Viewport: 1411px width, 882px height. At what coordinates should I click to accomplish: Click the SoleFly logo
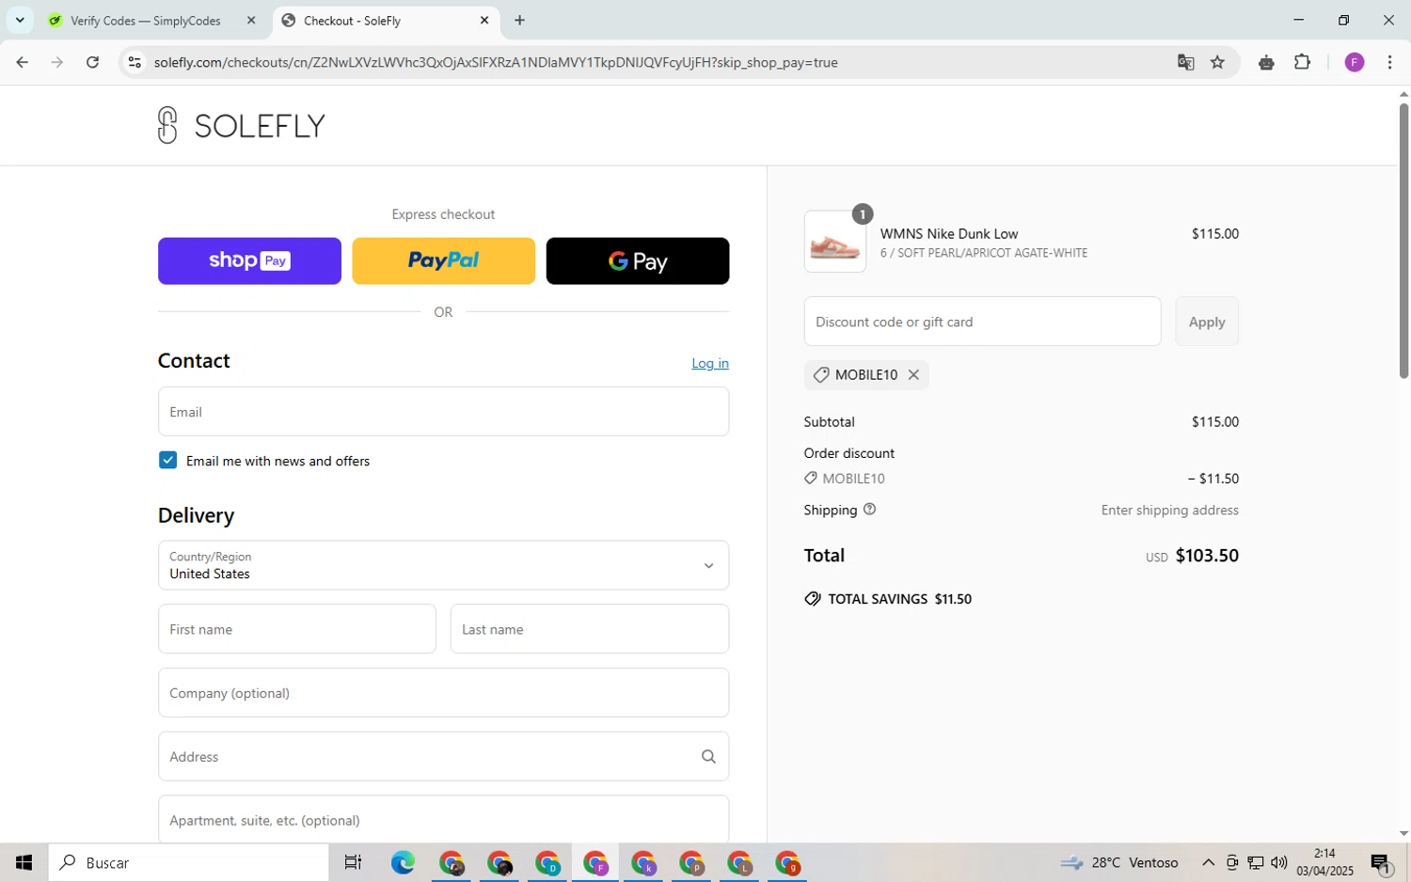[x=242, y=125]
